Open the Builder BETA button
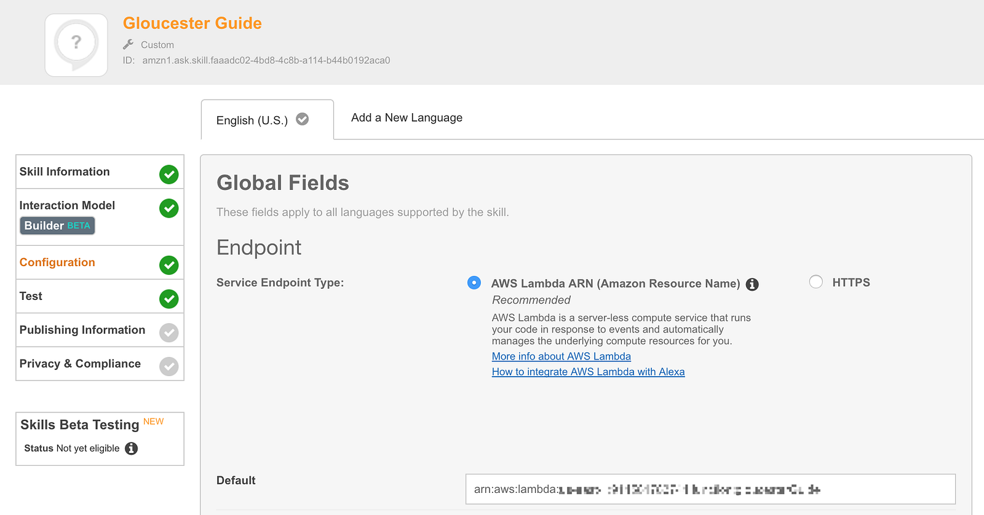Screen dimensions: 984x515 click(57, 226)
